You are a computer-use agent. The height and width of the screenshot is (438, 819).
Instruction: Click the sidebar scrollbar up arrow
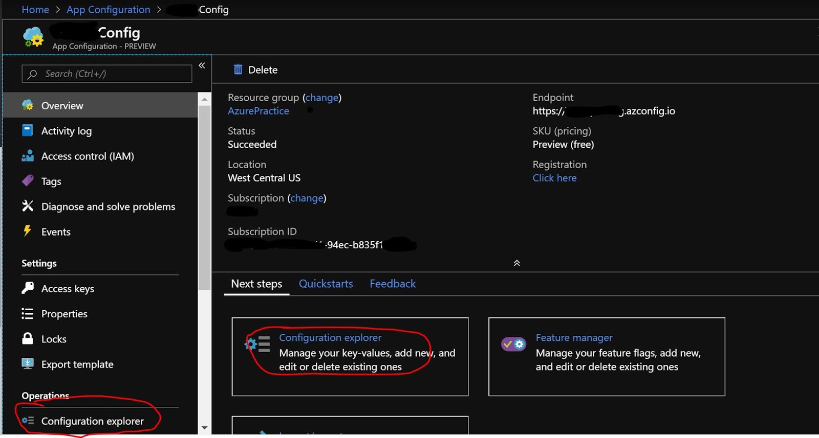205,99
